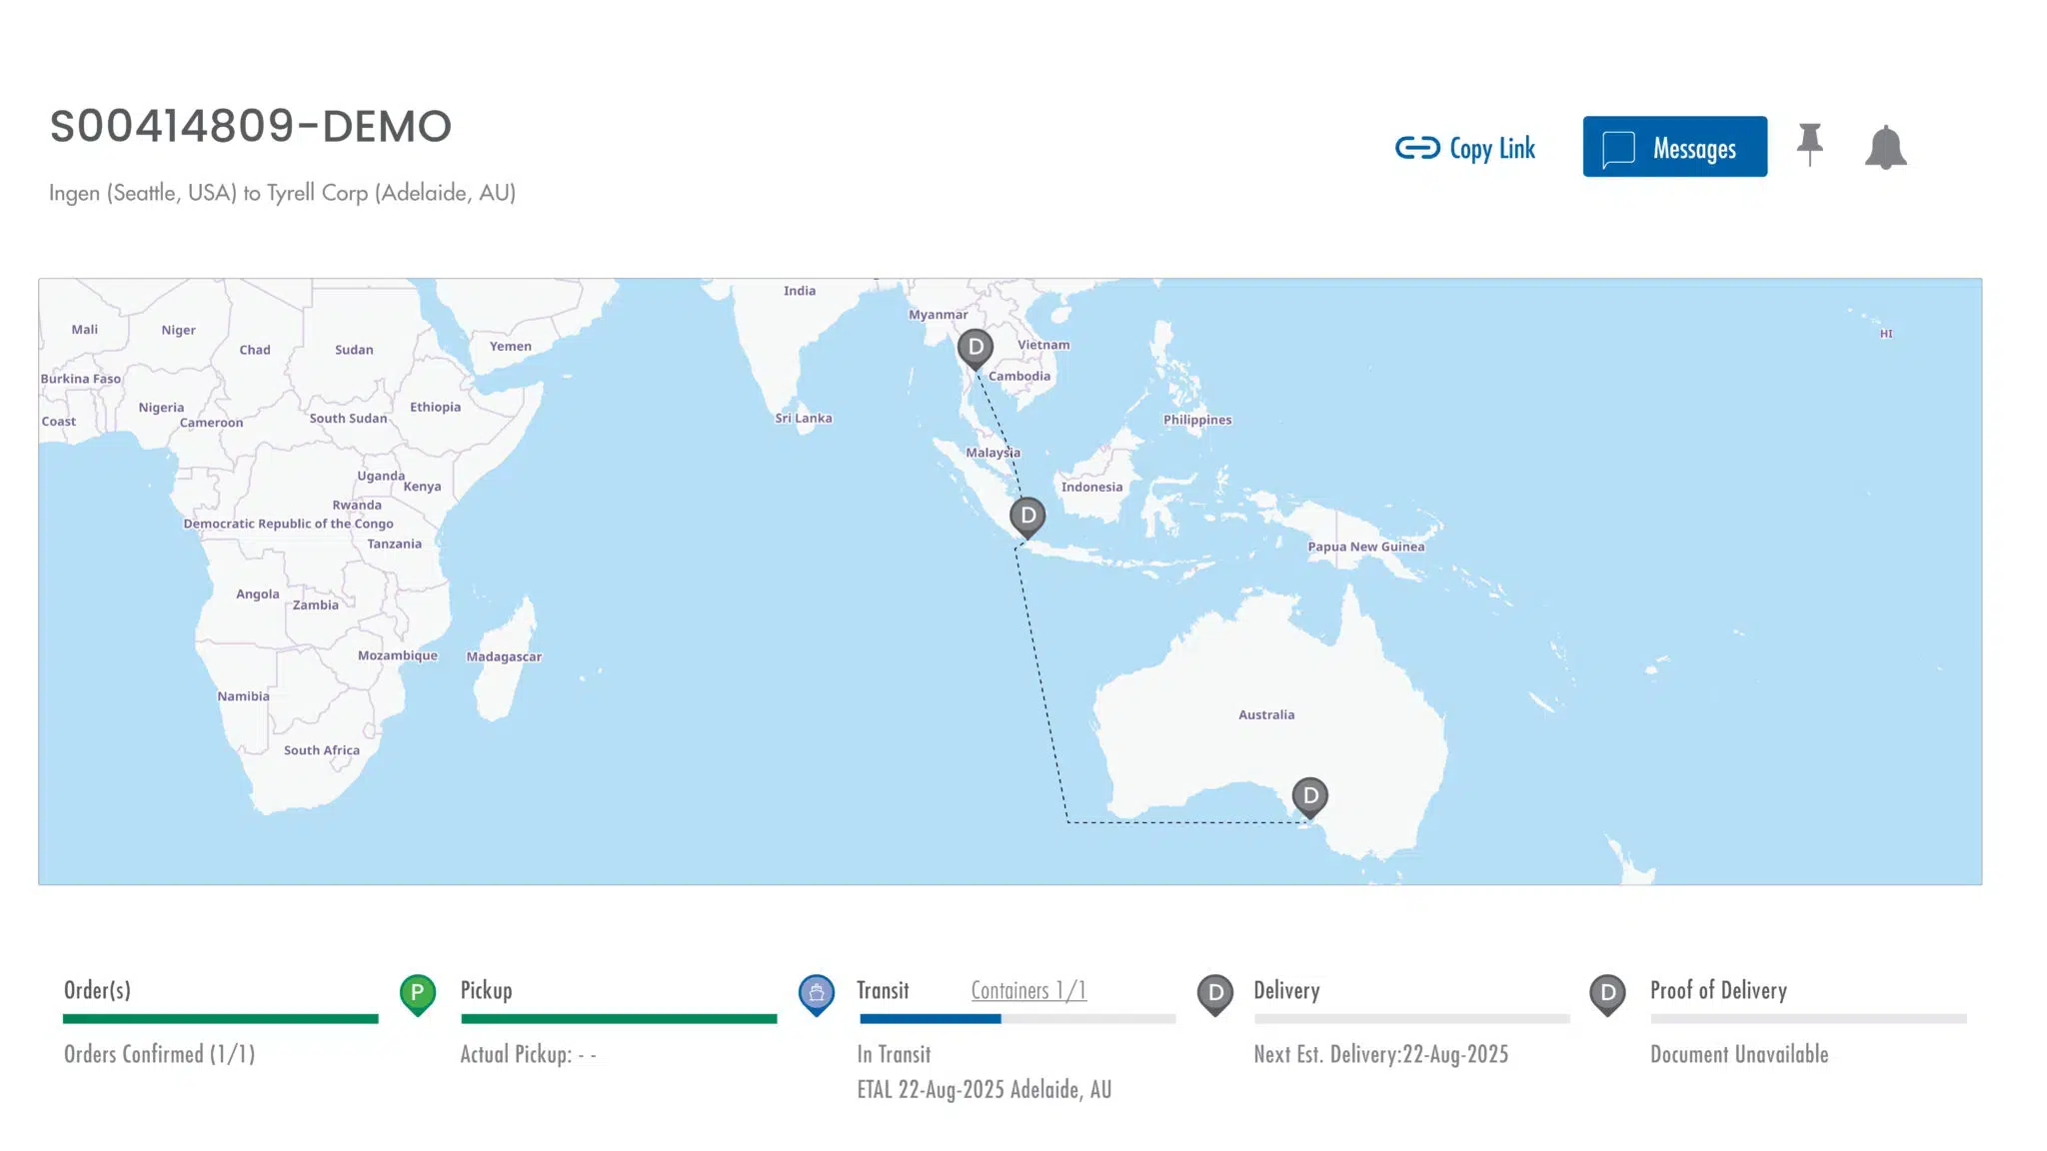Click the Adelaide destination map marker
The height and width of the screenshot is (1151, 2047).
(1309, 796)
